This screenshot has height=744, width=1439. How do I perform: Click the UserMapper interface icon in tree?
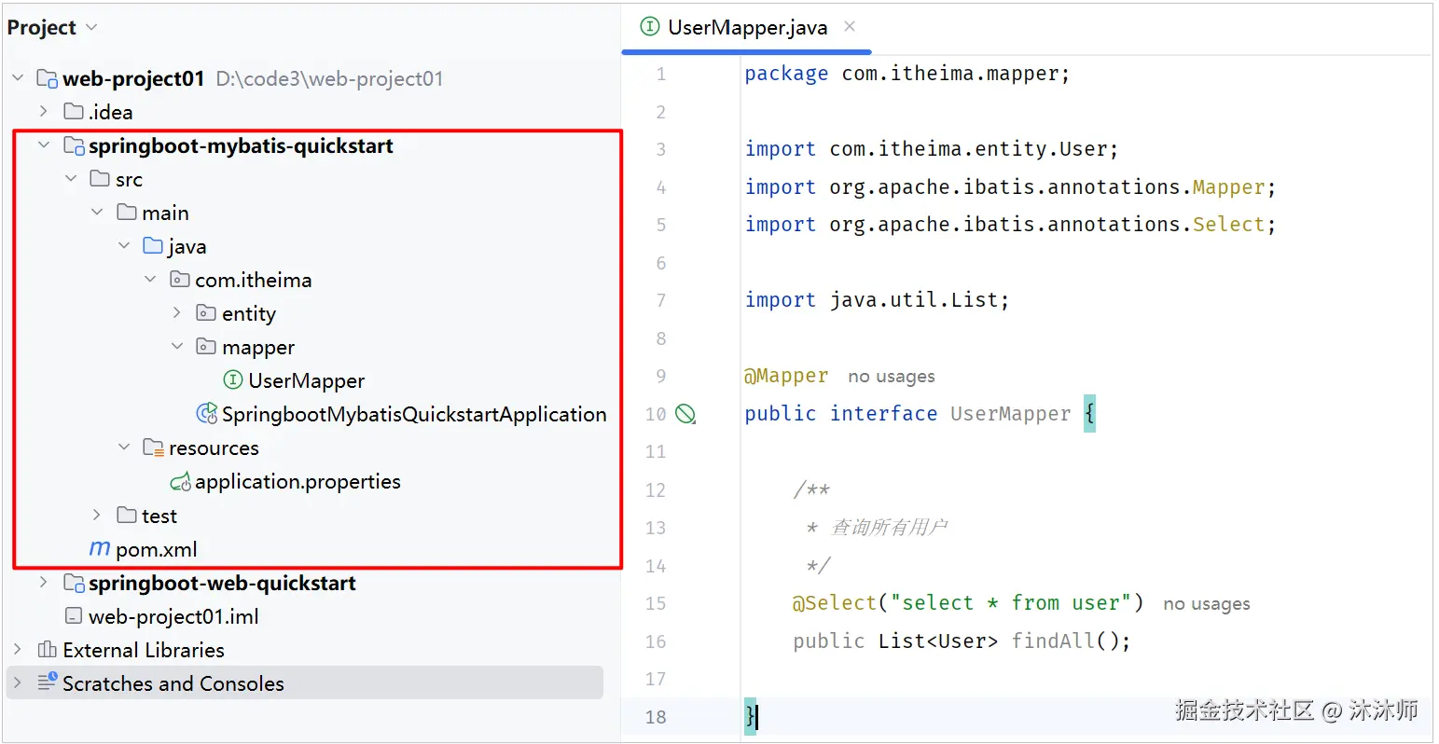[233, 380]
